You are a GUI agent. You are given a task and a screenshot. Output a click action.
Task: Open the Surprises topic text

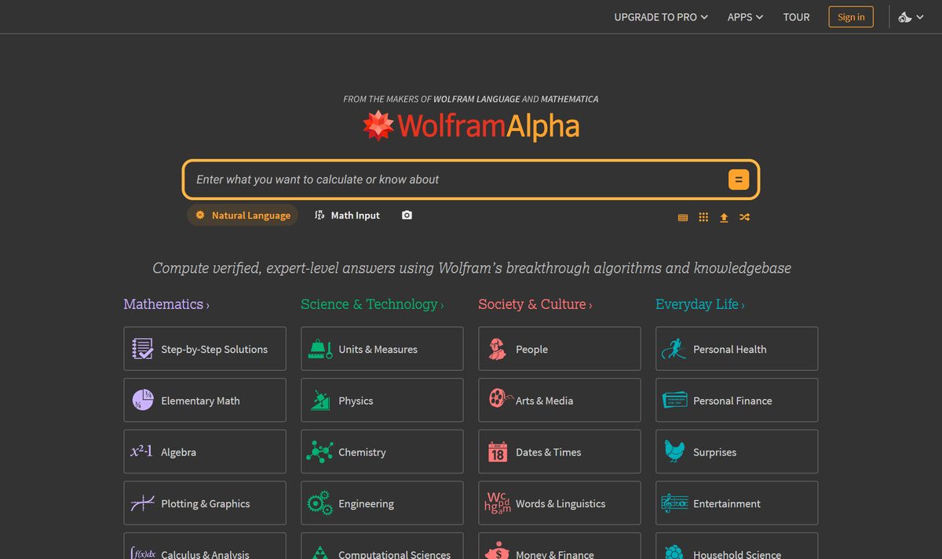(x=714, y=452)
